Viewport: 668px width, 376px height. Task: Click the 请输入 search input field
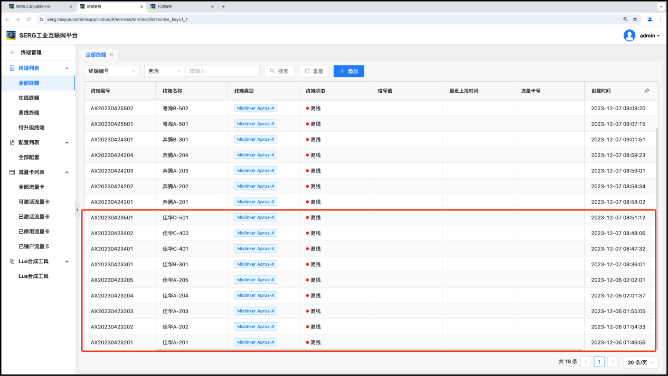[x=222, y=71]
